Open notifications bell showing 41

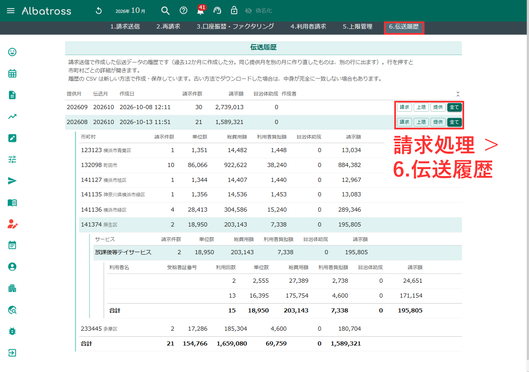pos(201,10)
